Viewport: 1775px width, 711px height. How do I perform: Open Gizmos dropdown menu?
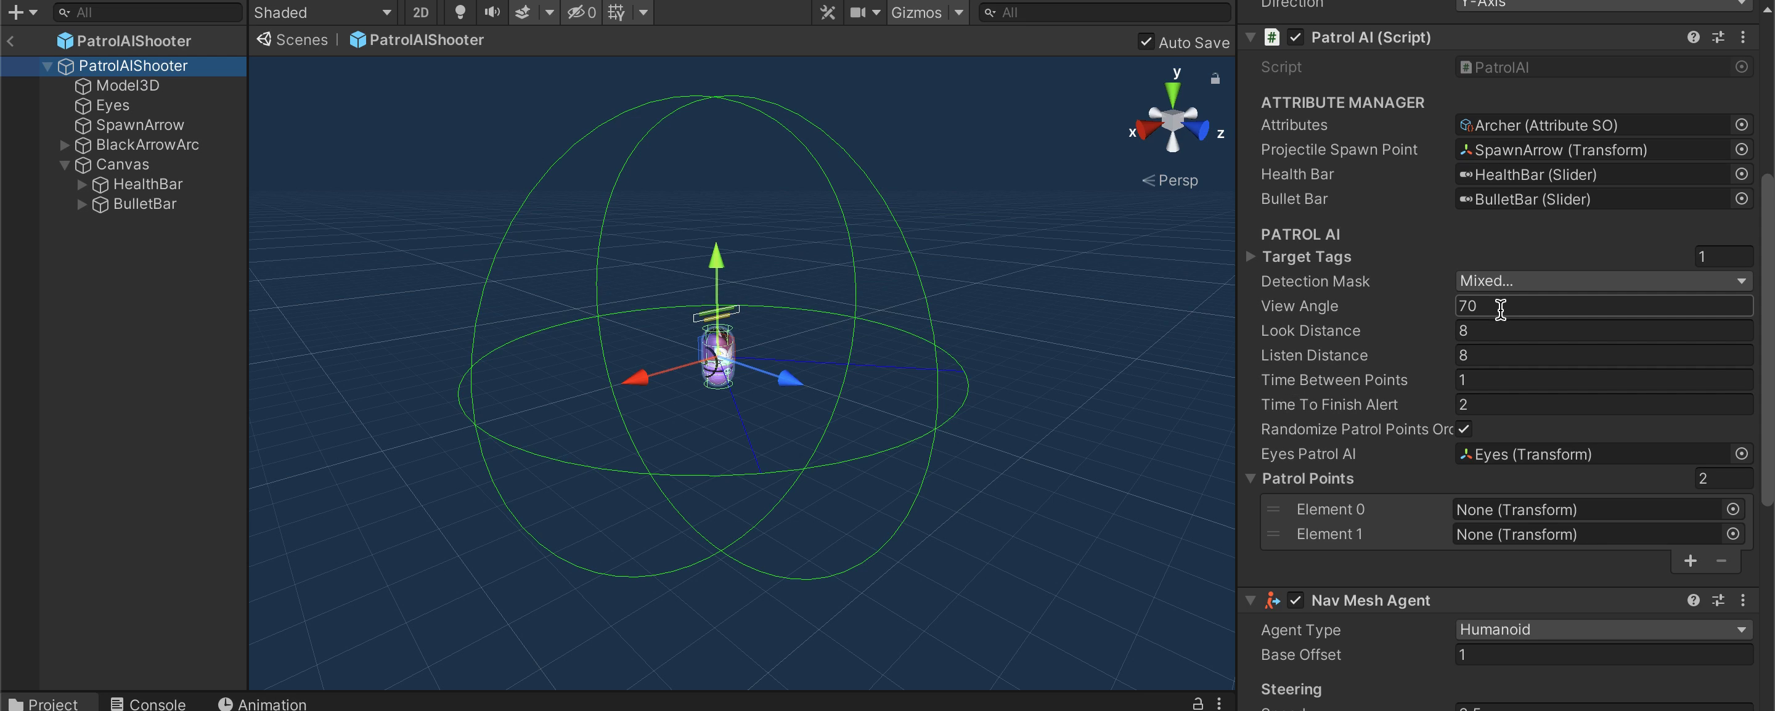click(959, 12)
